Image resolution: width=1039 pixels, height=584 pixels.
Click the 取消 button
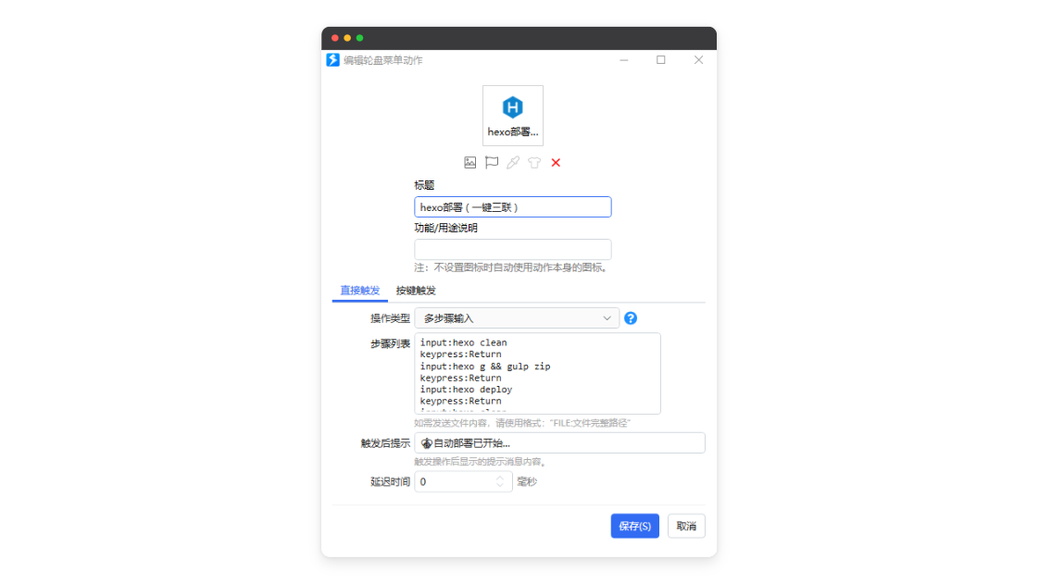point(686,526)
